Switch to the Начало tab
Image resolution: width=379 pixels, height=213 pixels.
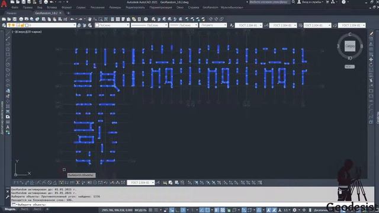pos(12,13)
